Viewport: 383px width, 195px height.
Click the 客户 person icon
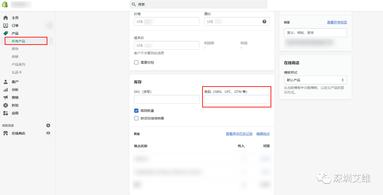tap(6, 82)
